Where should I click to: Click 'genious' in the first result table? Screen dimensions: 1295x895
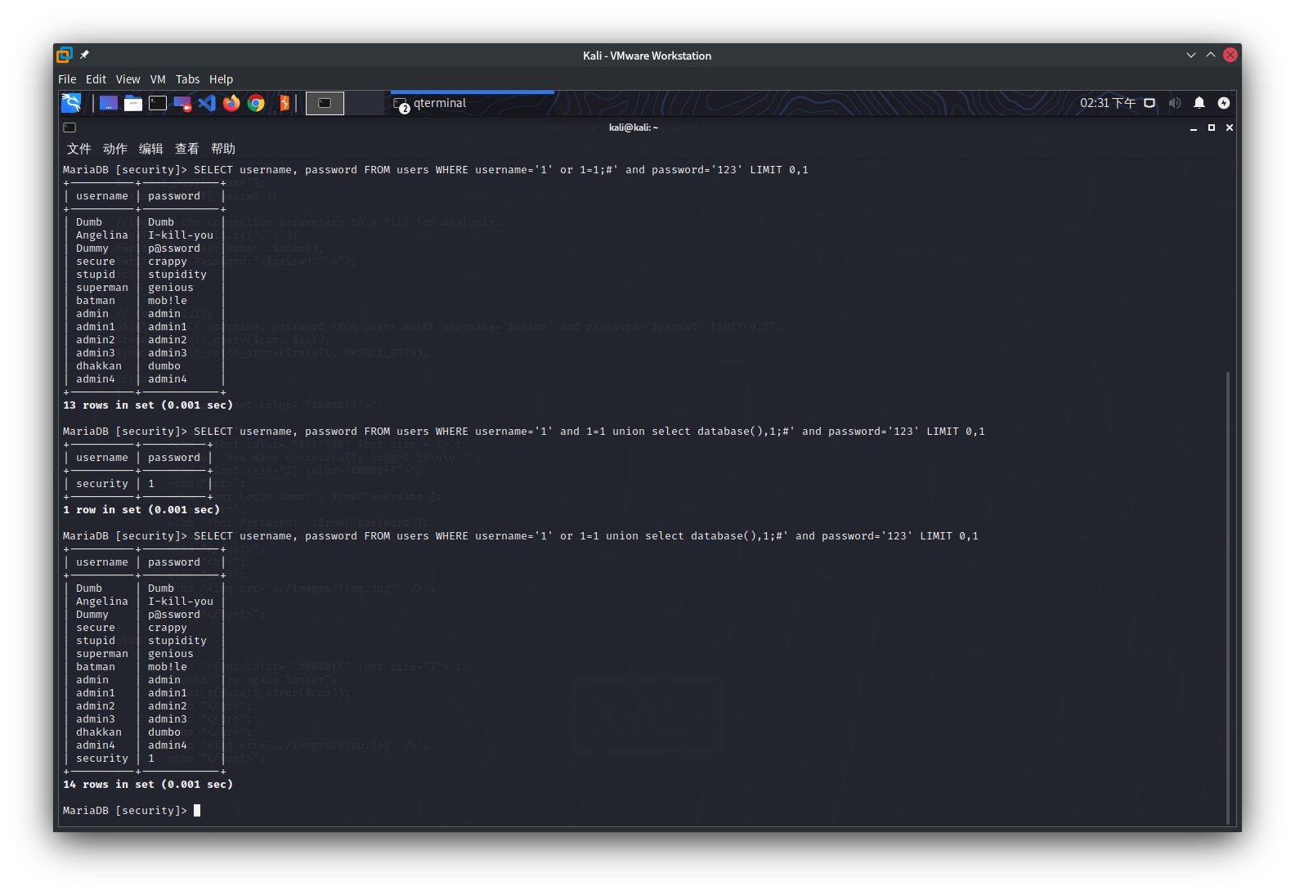point(171,288)
